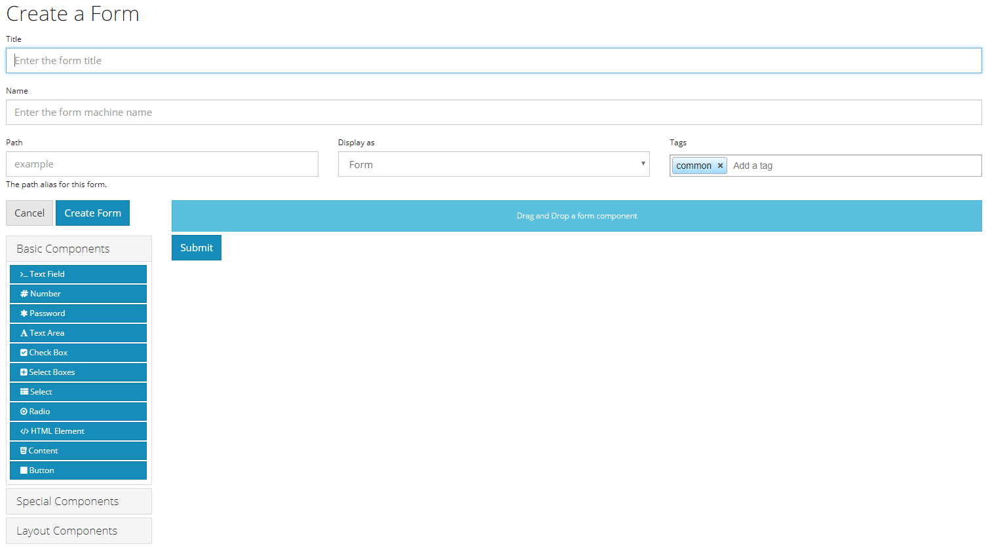
Task: Select the Text Area font icon
Action: tap(24, 333)
